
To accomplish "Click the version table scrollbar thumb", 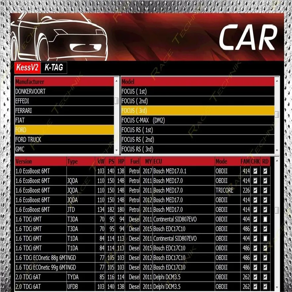I will coord(277,210).
